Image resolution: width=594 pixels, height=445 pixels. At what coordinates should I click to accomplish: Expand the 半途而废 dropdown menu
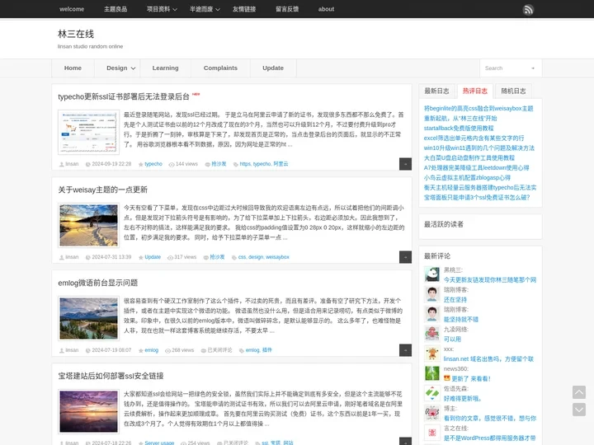[205, 9]
